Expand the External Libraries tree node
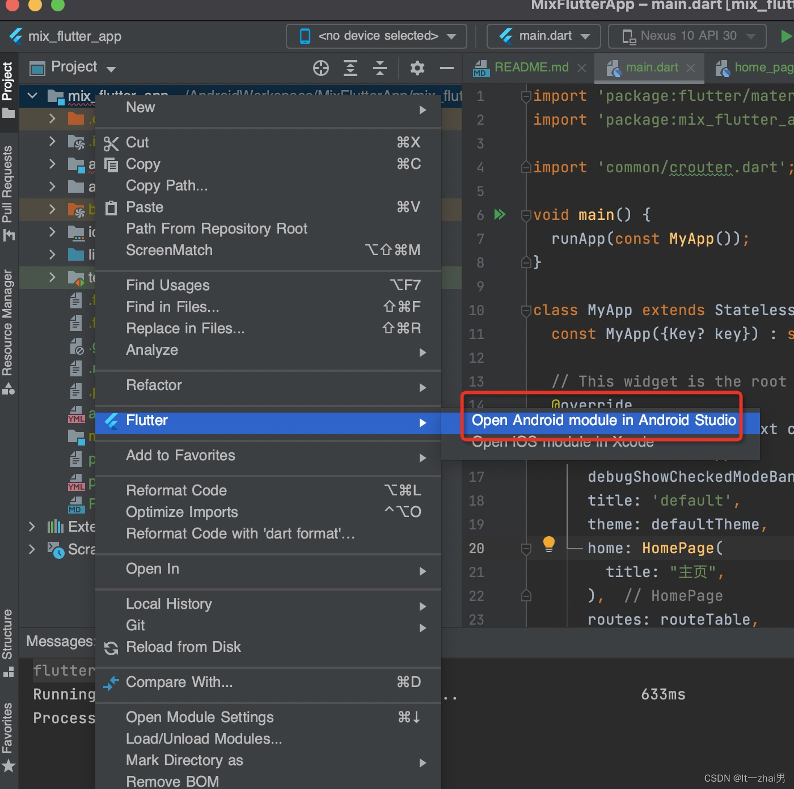 coord(32,527)
